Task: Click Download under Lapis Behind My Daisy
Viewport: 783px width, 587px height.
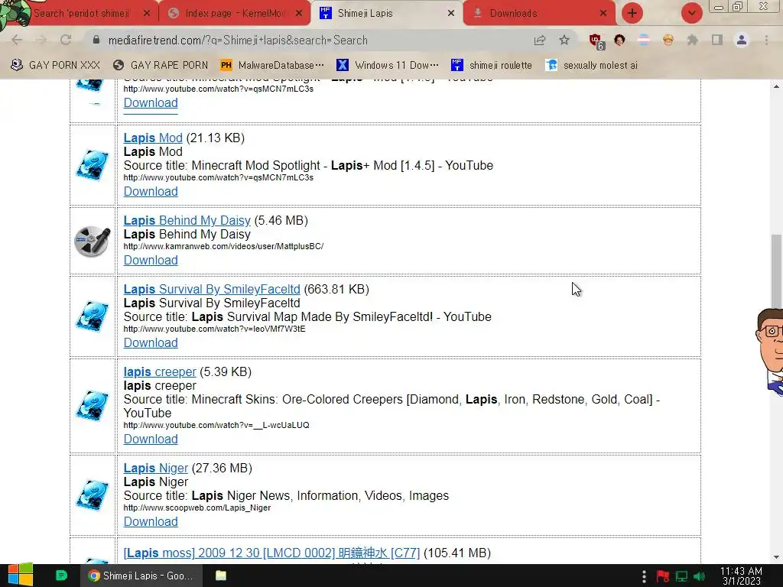Action: (x=151, y=260)
